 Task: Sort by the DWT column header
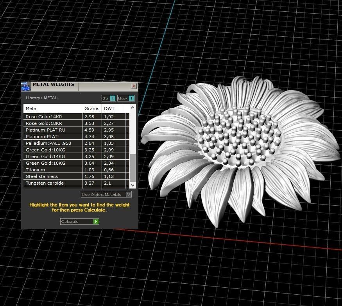[x=113, y=109]
